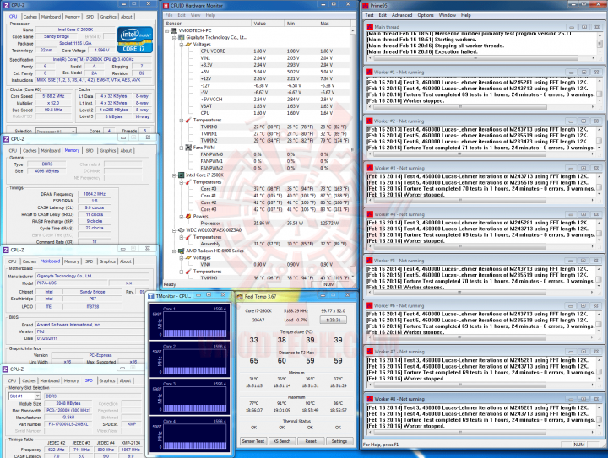This screenshot has height=458, width=608.
Task: Click the Core Speed value 5188.2 MHz
Action: (53, 96)
